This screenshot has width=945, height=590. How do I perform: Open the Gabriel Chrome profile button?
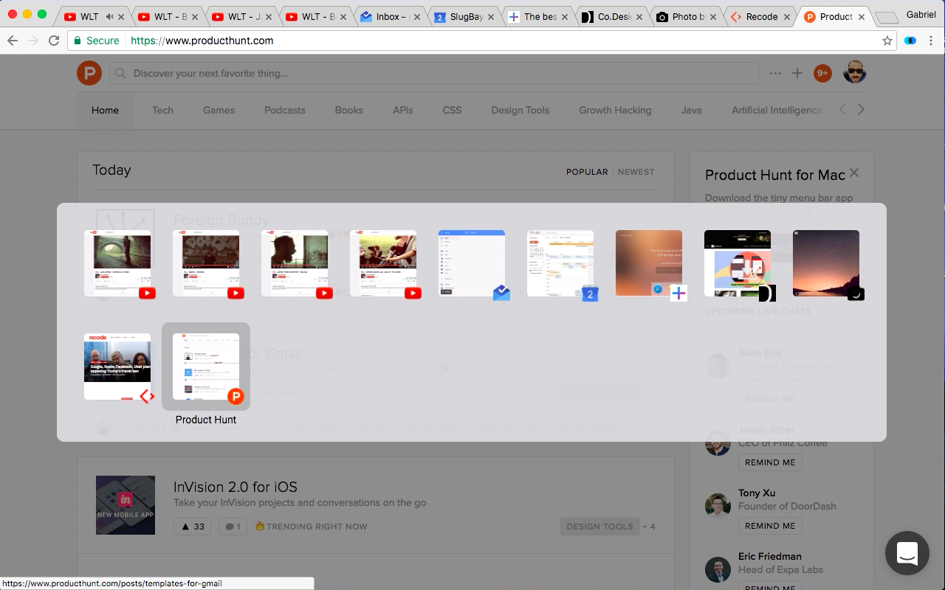point(921,15)
